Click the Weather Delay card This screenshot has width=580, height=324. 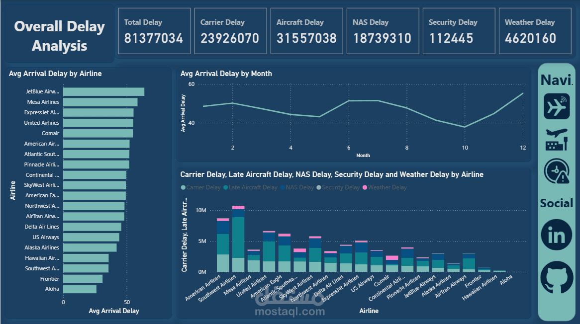pyautogui.click(x=535, y=31)
